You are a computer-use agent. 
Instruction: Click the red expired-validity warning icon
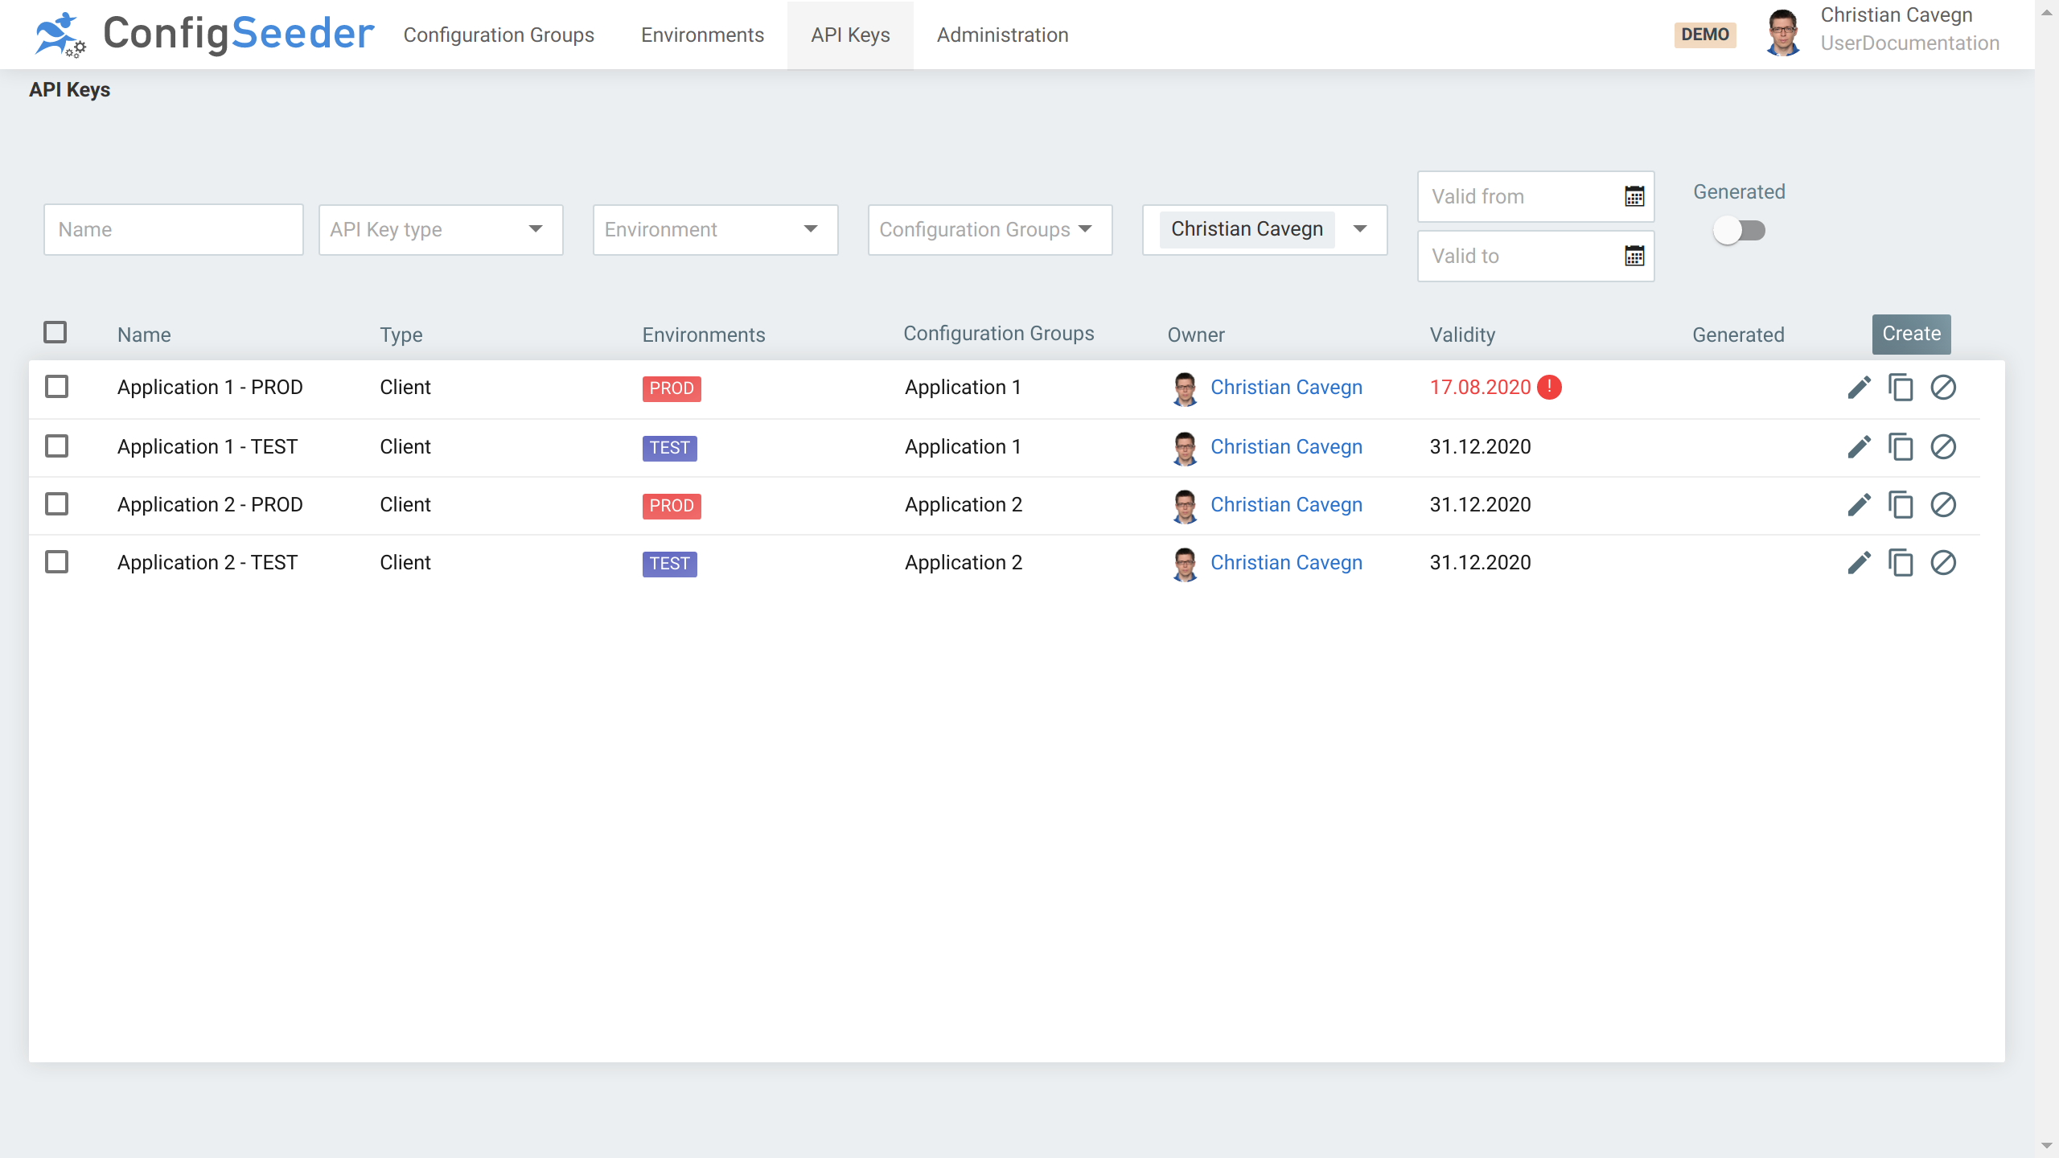pos(1549,388)
